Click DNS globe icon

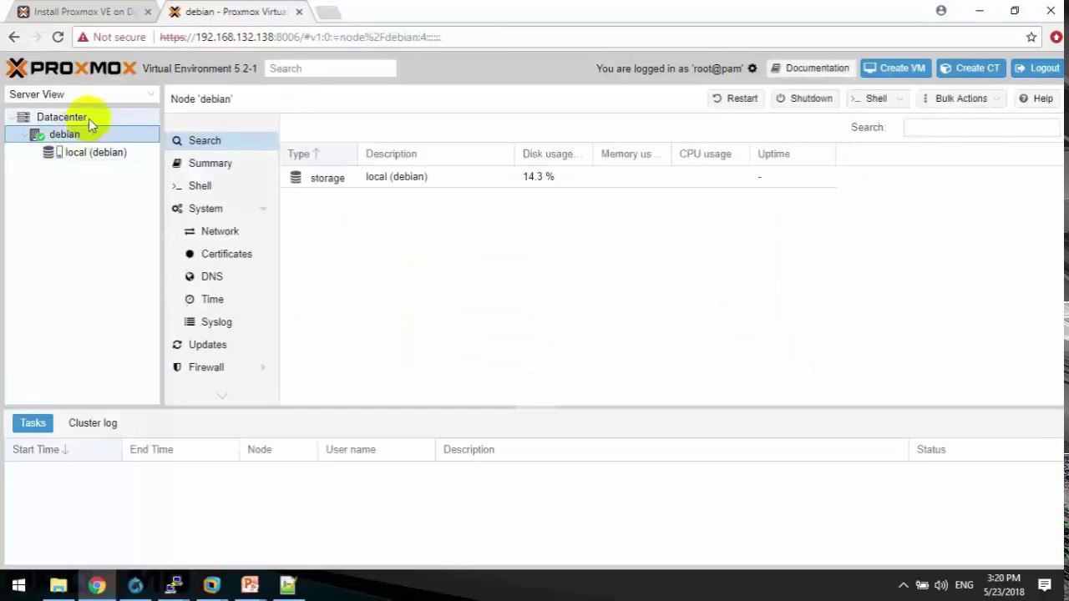pos(190,276)
